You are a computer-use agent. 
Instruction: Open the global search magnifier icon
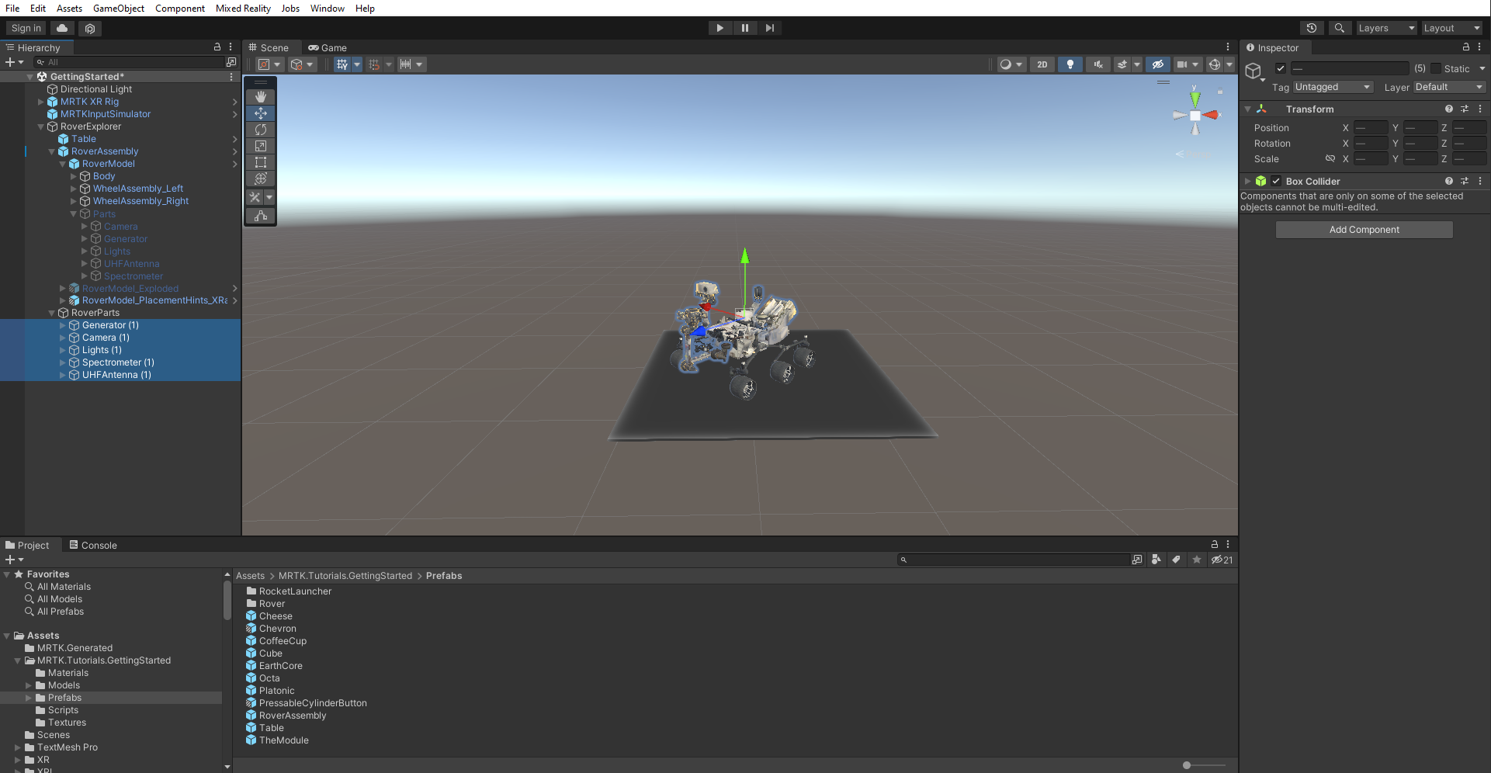[1339, 28]
